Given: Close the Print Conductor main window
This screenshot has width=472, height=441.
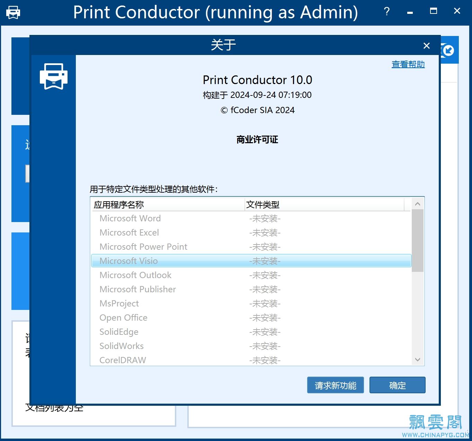Looking at the screenshot, I should click(457, 11).
